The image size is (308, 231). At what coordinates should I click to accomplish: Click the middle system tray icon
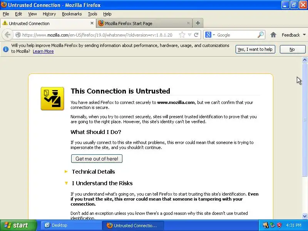tap(273, 225)
